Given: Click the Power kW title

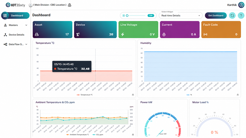Looking at the screenshot, I should coord(146,102).
